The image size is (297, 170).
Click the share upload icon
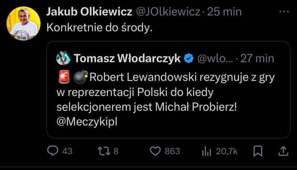(x=284, y=151)
